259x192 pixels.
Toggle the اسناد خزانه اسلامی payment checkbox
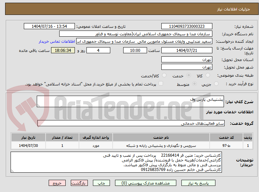(x=161, y=83)
